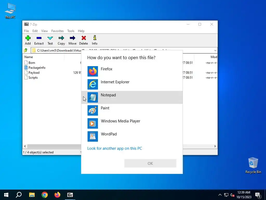The width and height of the screenshot is (266, 200).
Task: Select the Copy toolbar icon
Action: (x=61, y=40)
